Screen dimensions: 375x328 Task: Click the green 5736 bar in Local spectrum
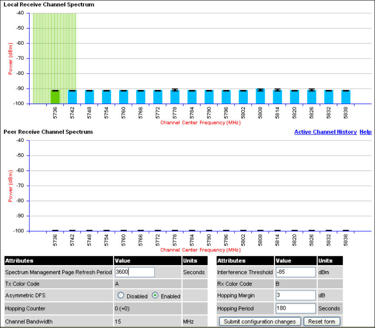pyautogui.click(x=55, y=97)
